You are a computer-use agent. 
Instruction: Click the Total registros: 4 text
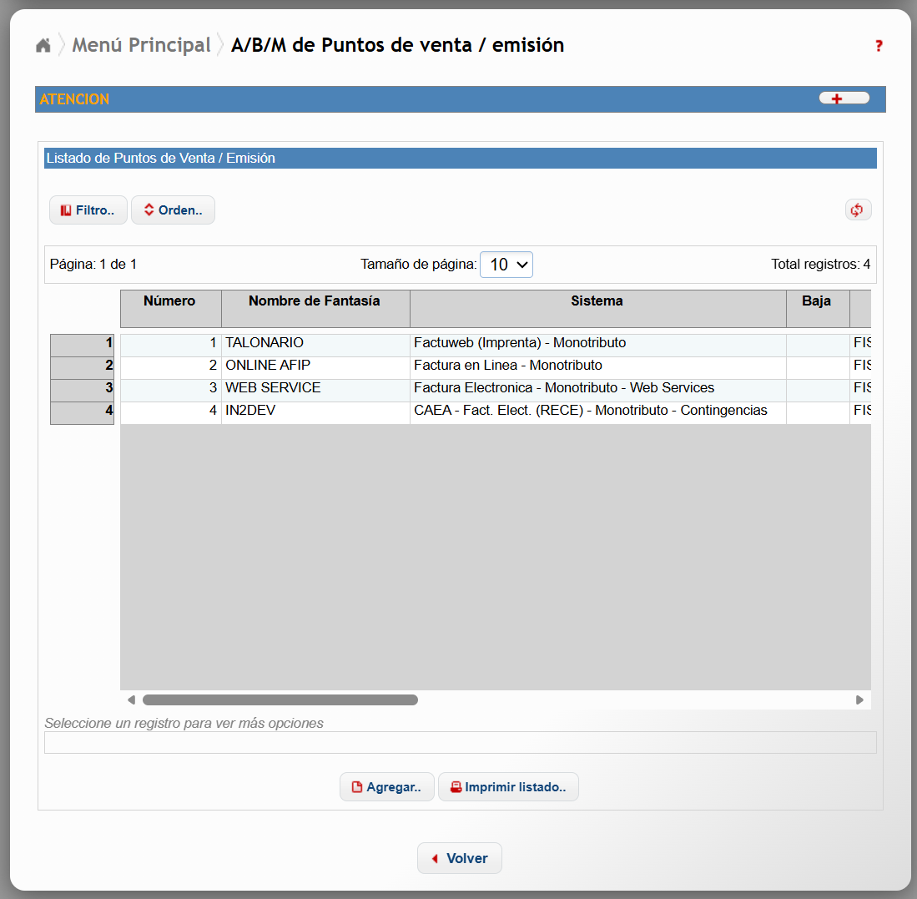(x=820, y=265)
